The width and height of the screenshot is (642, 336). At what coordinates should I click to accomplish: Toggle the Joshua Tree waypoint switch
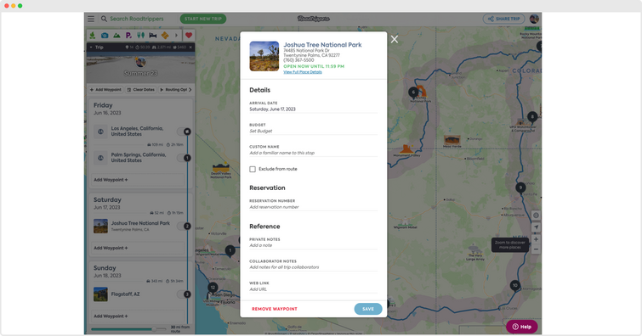pos(184,226)
